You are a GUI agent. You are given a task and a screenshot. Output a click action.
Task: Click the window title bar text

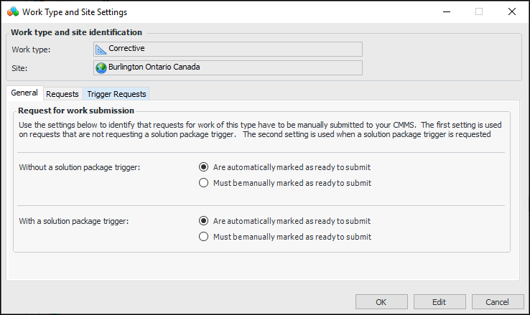(x=75, y=12)
